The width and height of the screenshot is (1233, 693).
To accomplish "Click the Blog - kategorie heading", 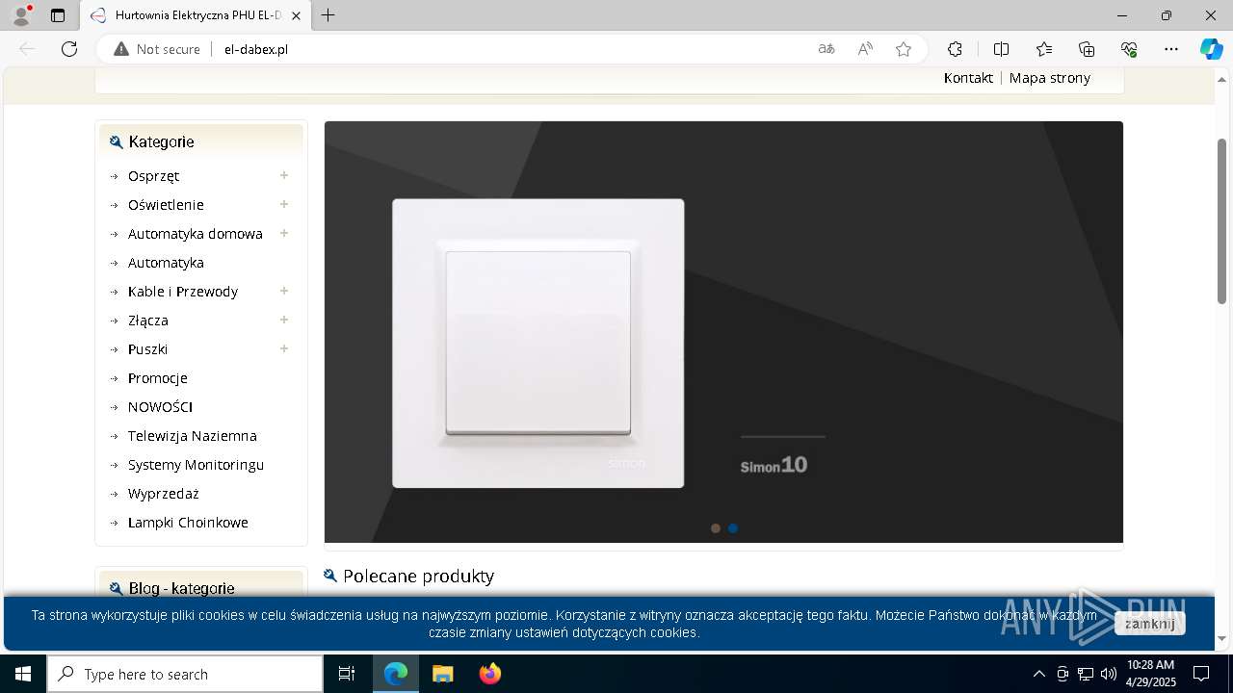I will [x=181, y=588].
